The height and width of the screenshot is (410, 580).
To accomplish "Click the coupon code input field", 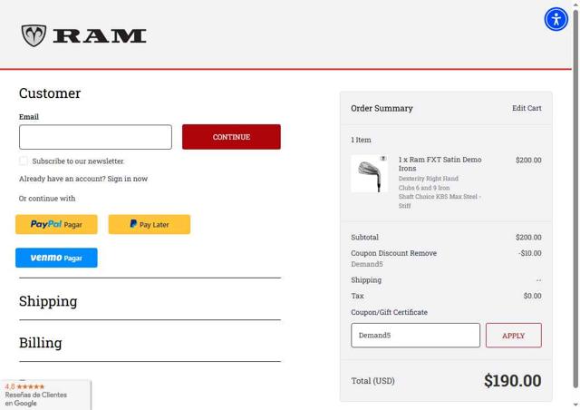I will 415,336.
